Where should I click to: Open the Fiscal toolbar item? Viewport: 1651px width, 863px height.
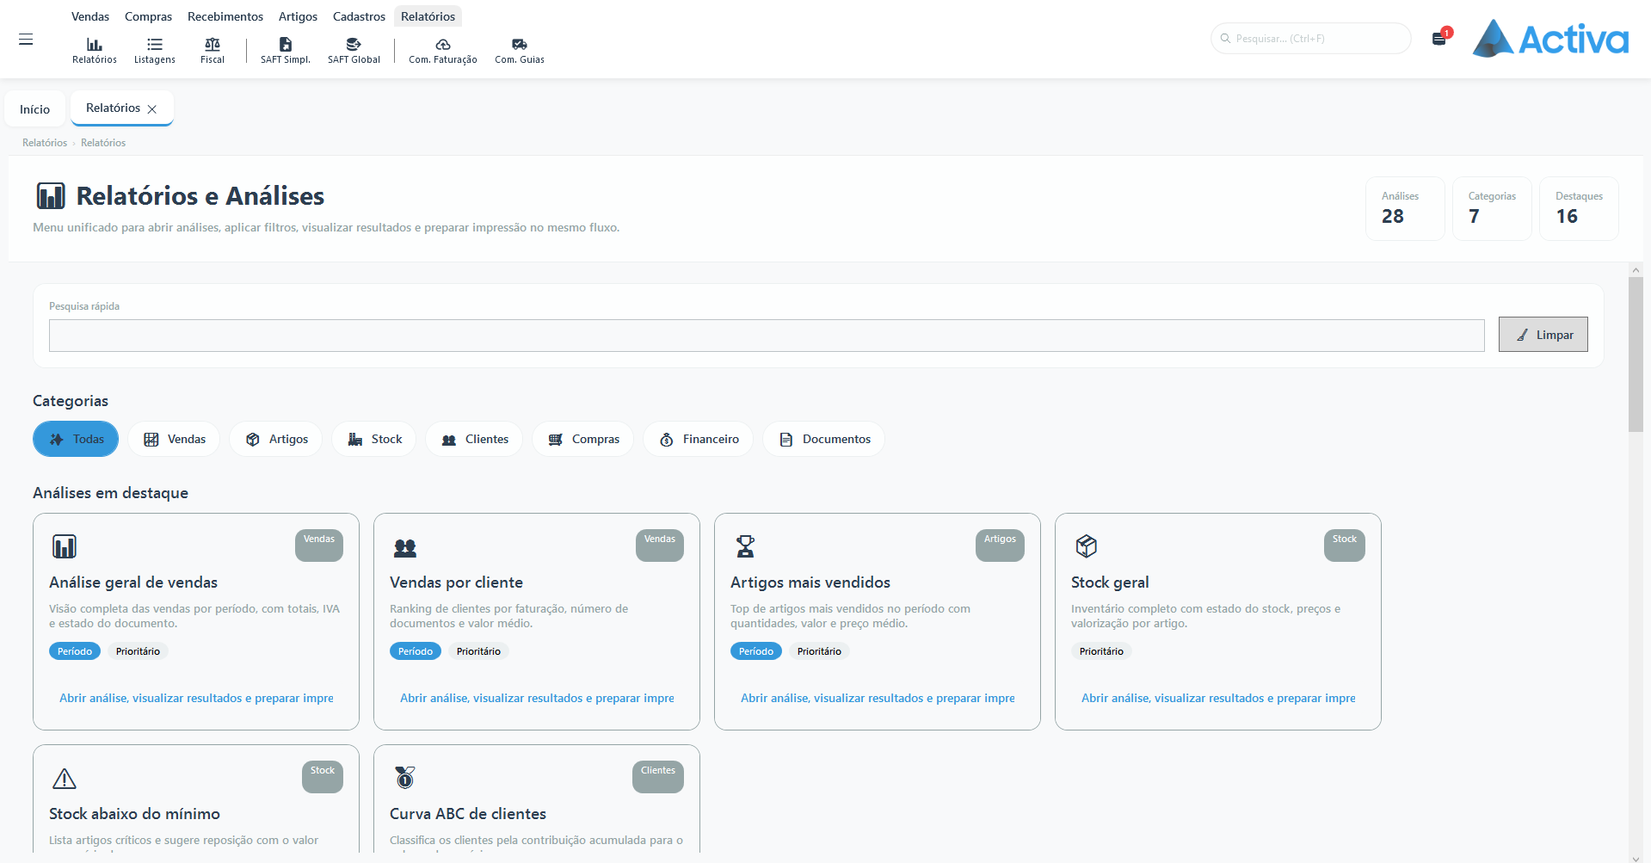(x=213, y=50)
